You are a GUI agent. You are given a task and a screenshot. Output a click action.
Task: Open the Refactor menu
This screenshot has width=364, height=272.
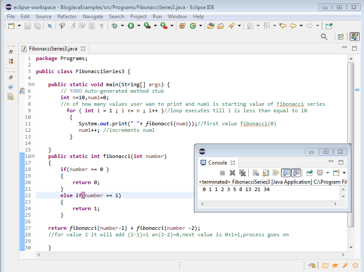pyautogui.click(x=67, y=17)
